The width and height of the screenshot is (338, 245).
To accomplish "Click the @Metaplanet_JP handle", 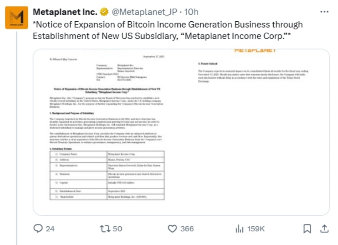I will click(145, 12).
